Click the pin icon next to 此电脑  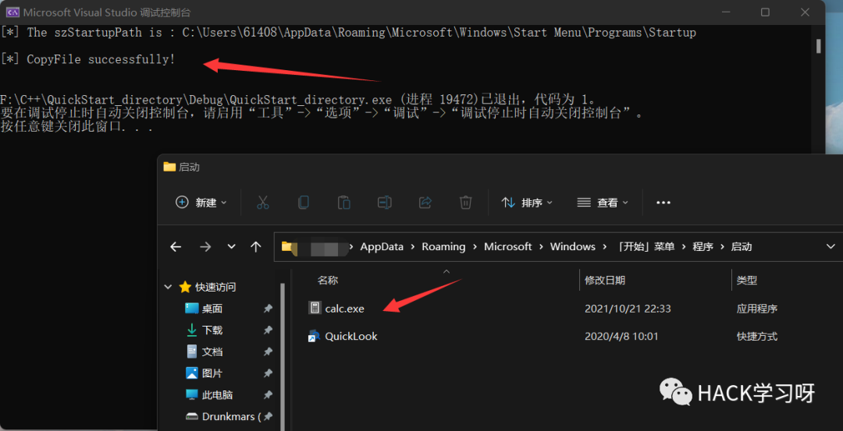coord(268,394)
